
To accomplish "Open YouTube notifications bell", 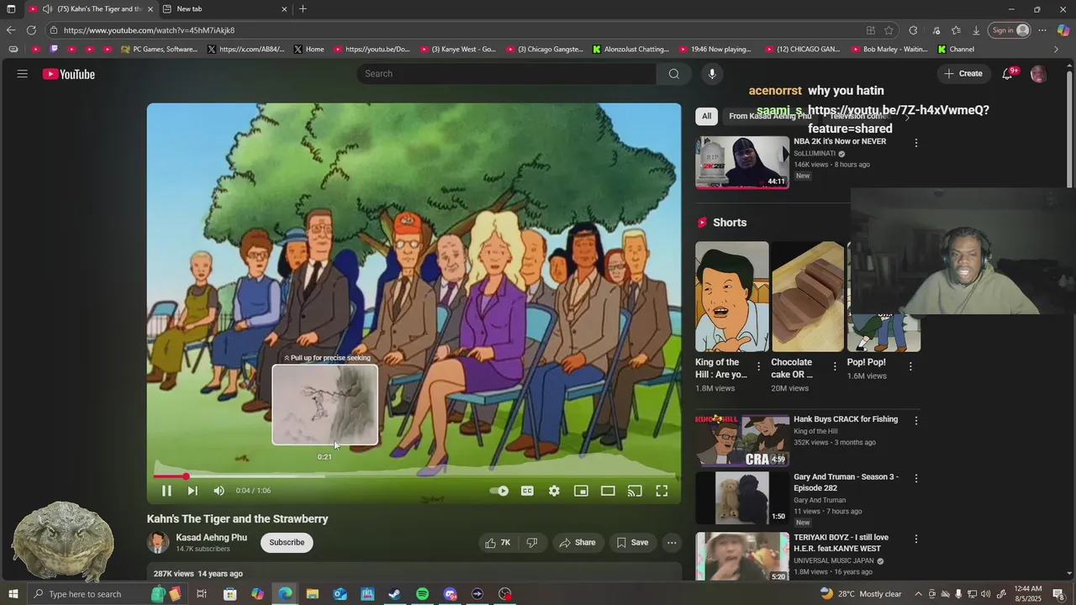I will tap(1007, 74).
